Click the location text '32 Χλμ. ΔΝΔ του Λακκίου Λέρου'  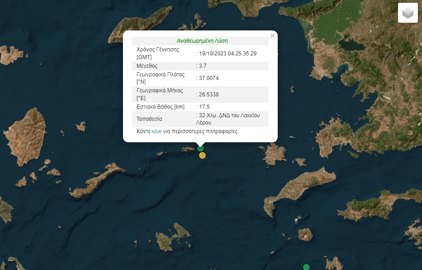point(228,119)
